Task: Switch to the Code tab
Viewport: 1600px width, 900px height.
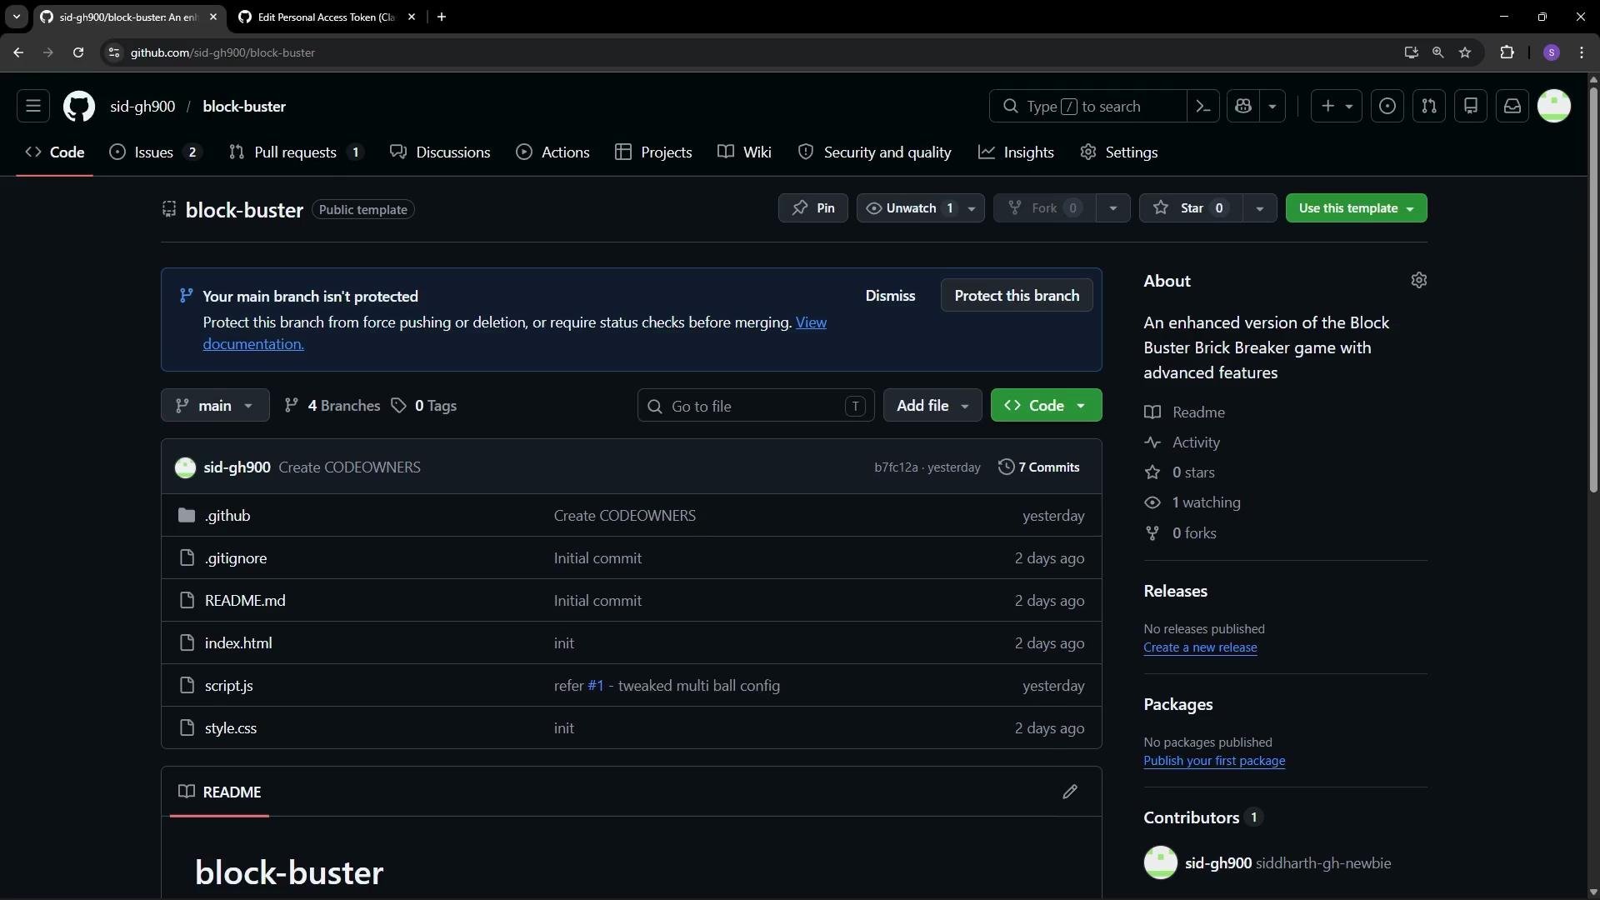Action: point(55,152)
